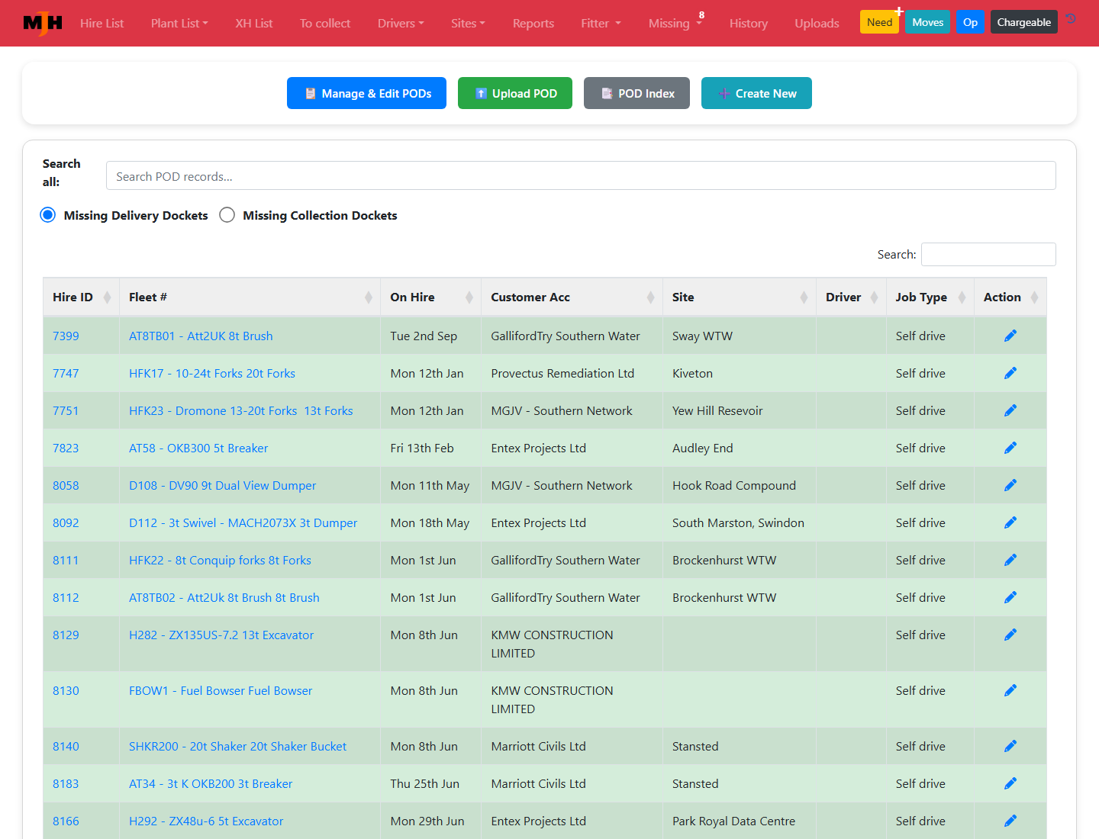1099x839 pixels.
Task: Click the Action column sort arrows
Action: [x=1034, y=297]
